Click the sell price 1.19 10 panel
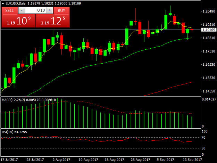217x163 pixels. (x=18, y=21)
